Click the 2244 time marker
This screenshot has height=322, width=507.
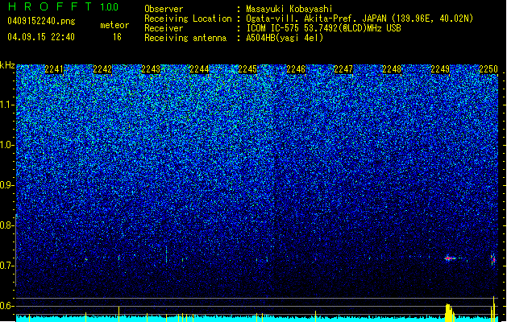(x=199, y=69)
